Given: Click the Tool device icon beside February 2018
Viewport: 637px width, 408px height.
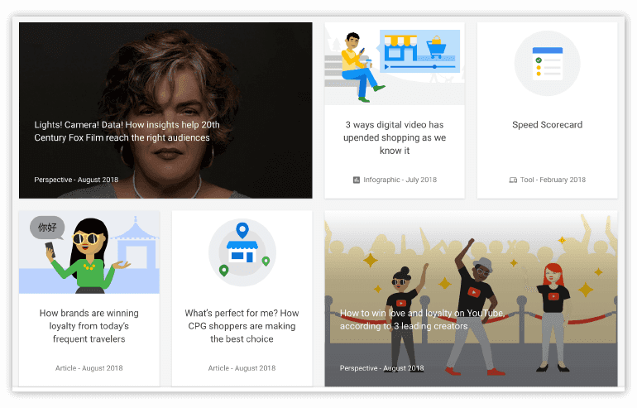Looking at the screenshot, I should [x=513, y=180].
